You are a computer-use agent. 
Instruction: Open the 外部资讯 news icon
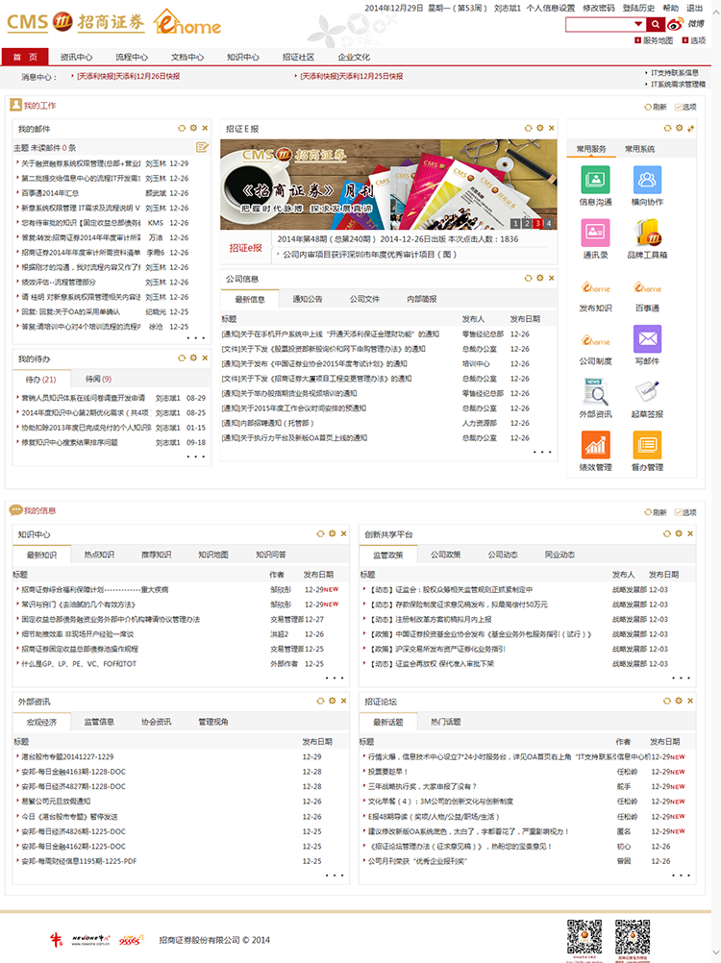click(x=595, y=392)
